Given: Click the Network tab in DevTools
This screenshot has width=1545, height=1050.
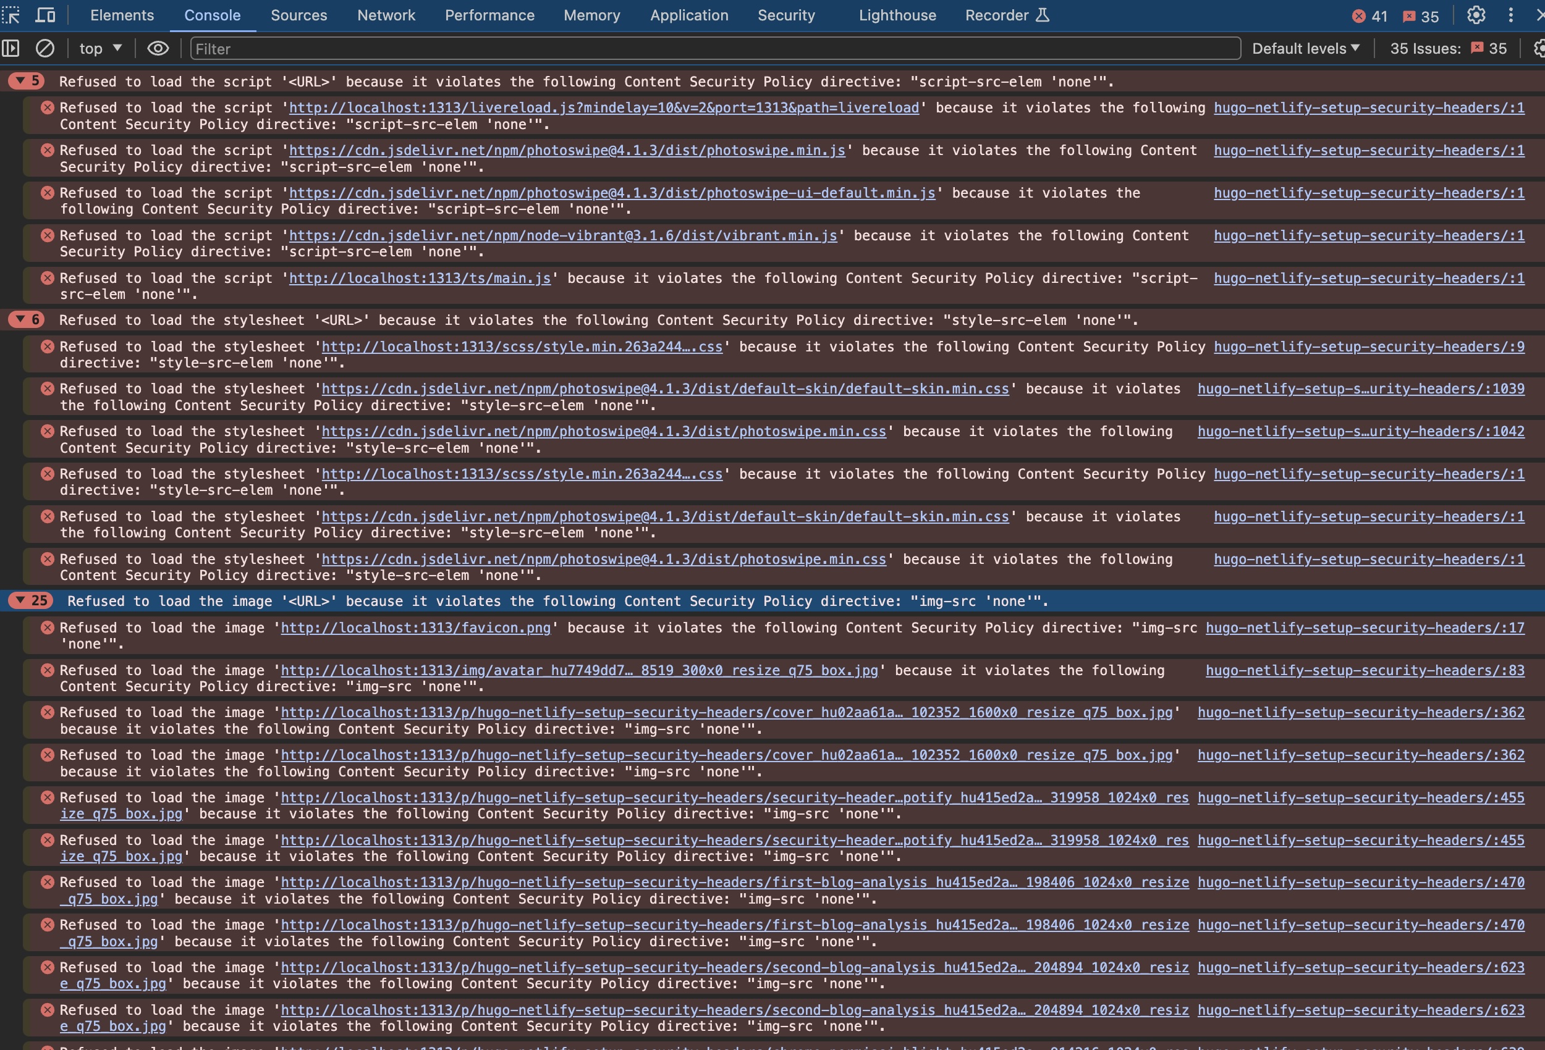Looking at the screenshot, I should [x=384, y=14].
